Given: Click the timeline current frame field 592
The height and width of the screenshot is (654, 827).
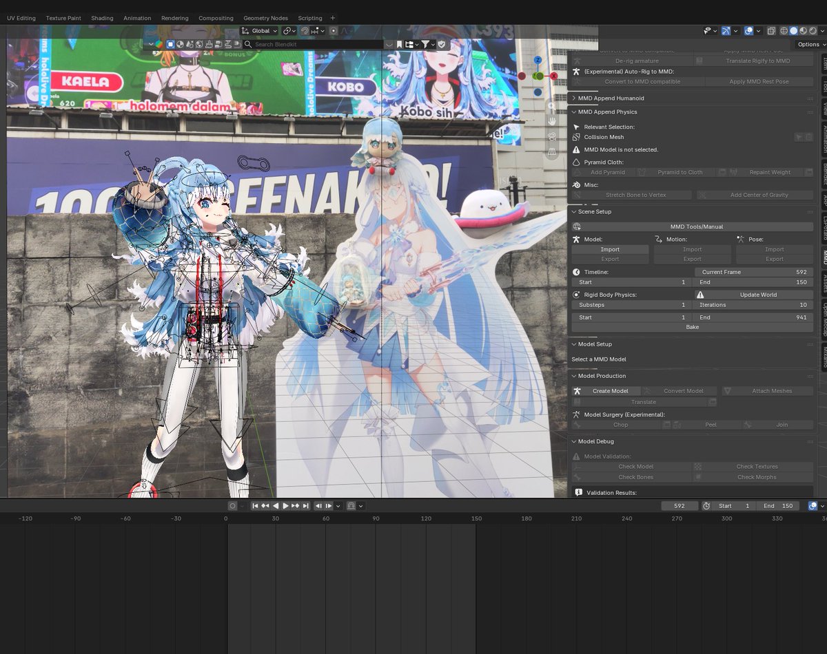Looking at the screenshot, I should [680, 506].
